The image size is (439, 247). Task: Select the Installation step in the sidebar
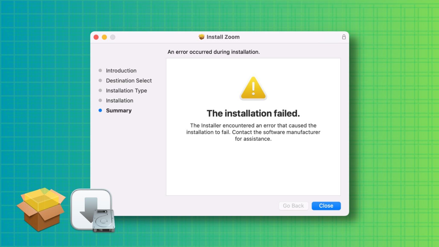click(x=119, y=100)
